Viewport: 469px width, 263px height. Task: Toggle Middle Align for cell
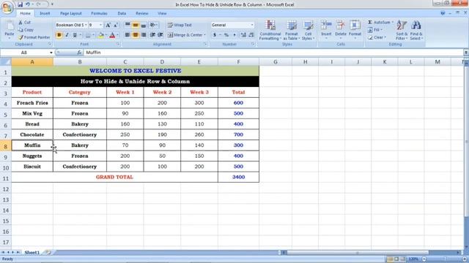(136, 25)
